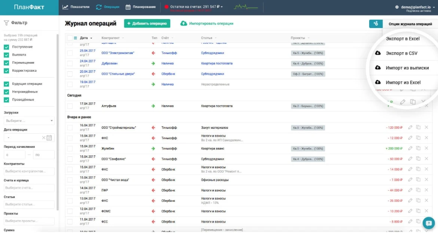Open the Загрузки select dropdown
Image resolution: width=438 pixels, height=234 pixels.
[29, 121]
